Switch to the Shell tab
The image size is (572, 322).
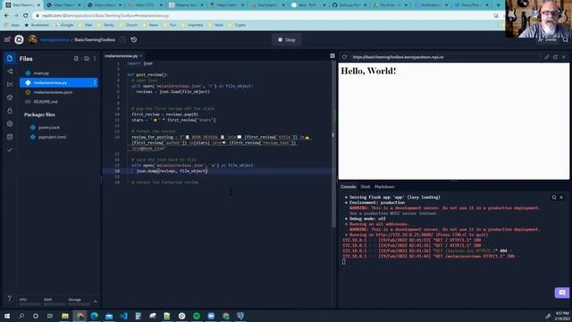pos(366,187)
